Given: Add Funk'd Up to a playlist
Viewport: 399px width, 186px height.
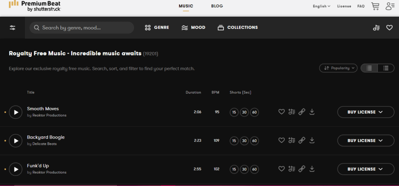Looking at the screenshot, I should click(x=291, y=169).
